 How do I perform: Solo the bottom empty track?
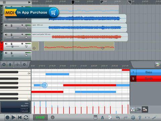(x=11, y=53)
